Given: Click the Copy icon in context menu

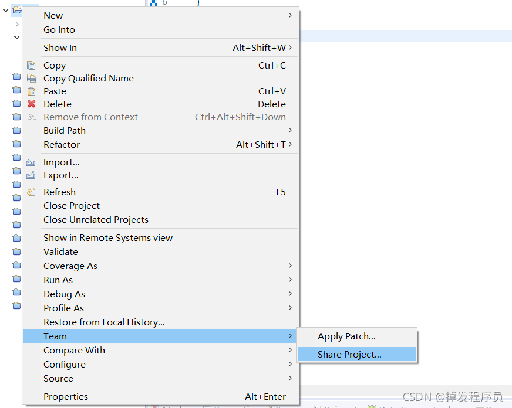Looking at the screenshot, I should (x=31, y=66).
